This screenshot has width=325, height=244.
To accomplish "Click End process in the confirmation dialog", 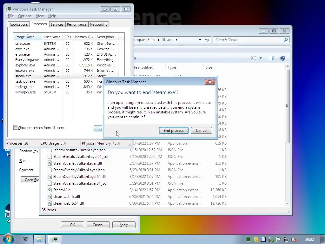I will click(x=174, y=131).
